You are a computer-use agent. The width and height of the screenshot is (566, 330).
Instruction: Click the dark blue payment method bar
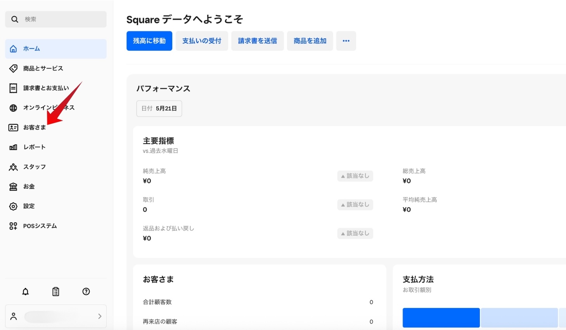click(x=441, y=318)
